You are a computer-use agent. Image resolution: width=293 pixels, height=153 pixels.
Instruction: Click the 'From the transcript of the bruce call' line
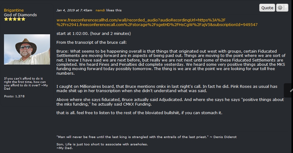coord(92,43)
